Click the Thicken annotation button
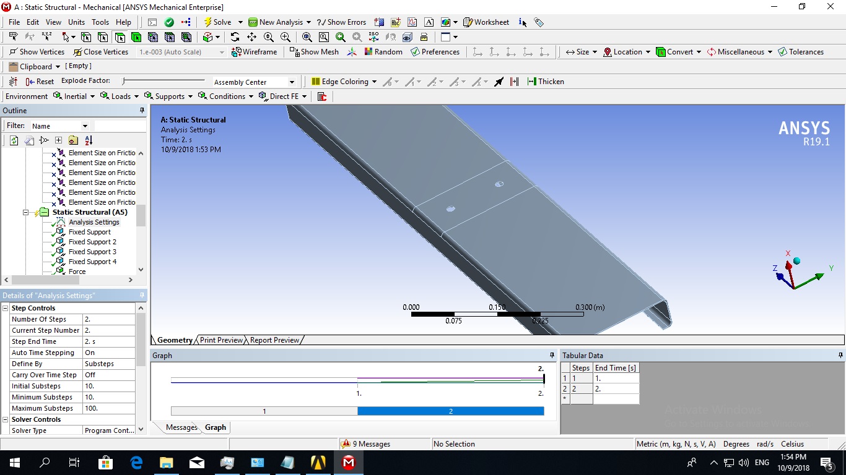 coord(545,82)
